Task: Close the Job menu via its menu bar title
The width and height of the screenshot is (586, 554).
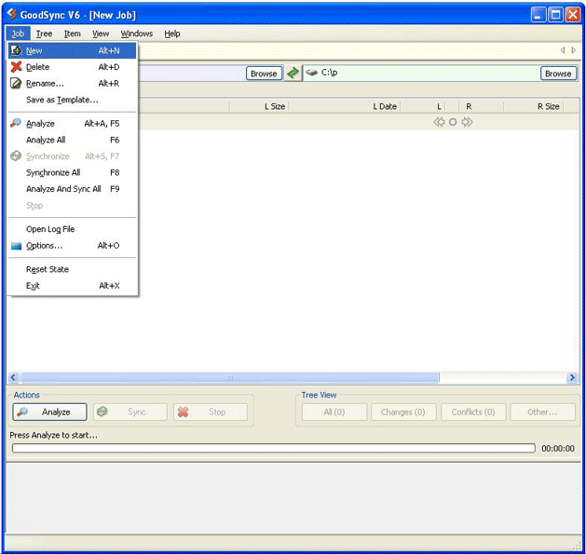Action: [18, 34]
